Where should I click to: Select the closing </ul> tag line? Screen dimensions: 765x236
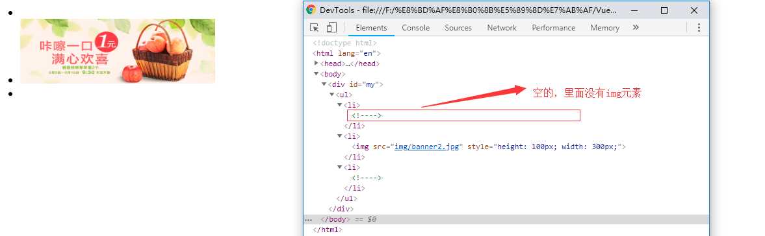pyautogui.click(x=347, y=198)
